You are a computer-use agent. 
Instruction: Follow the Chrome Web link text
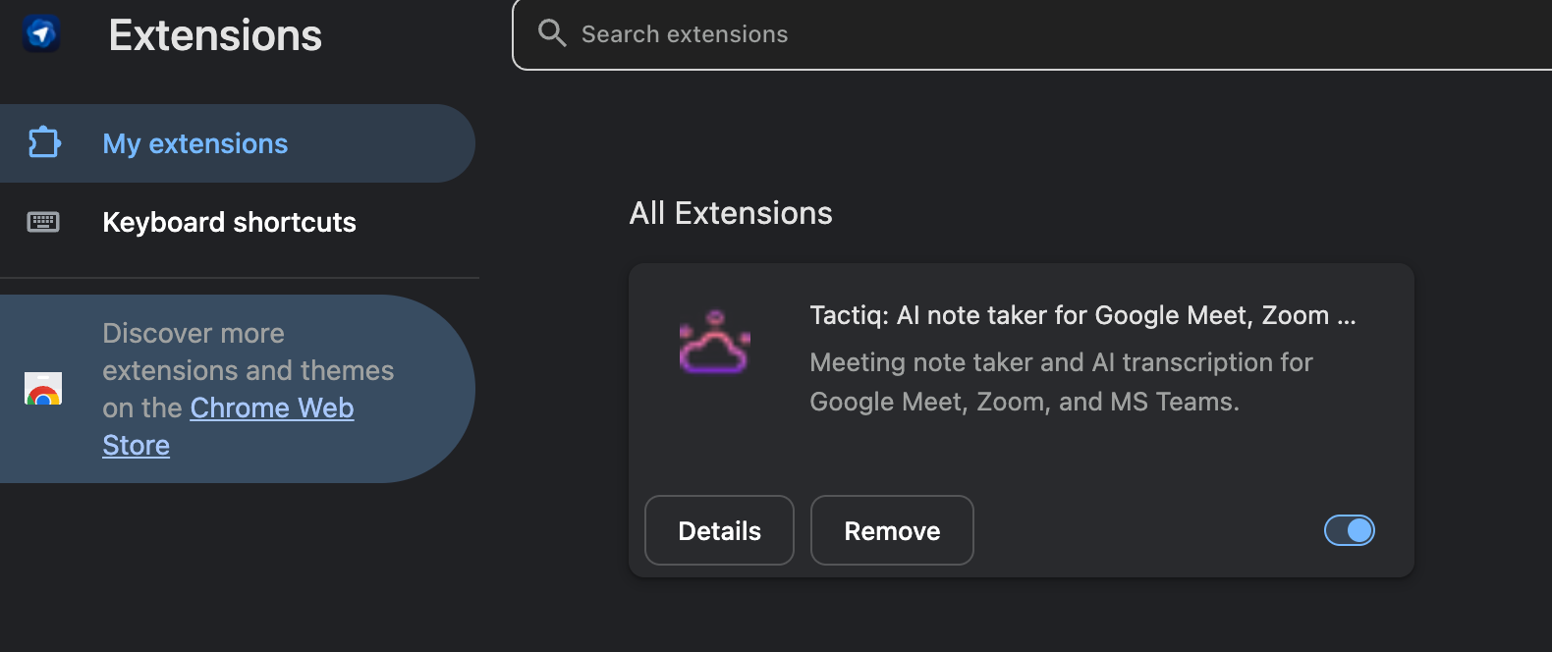[x=271, y=407]
